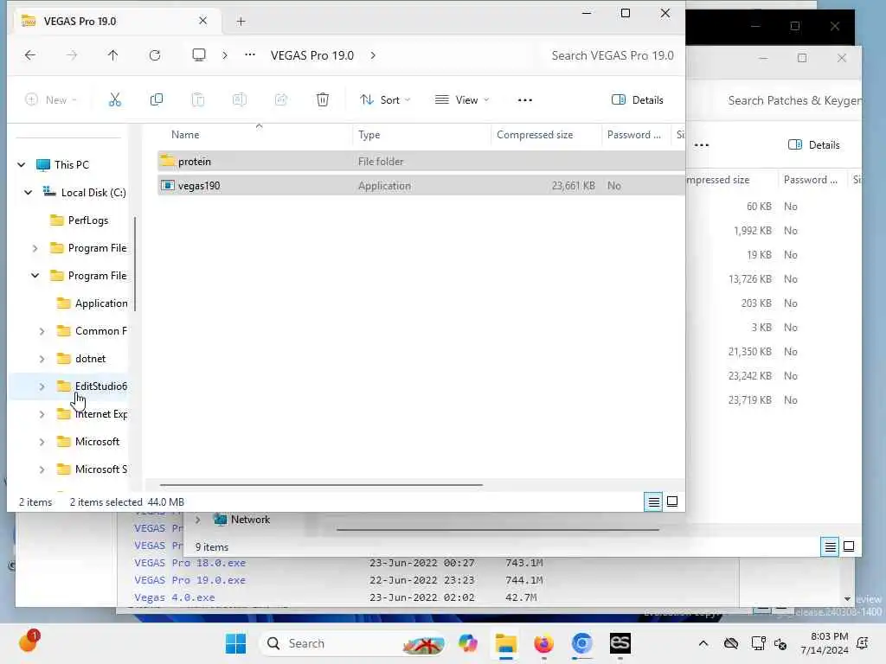This screenshot has height=664, width=886.
Task: Expand chevron after VEGAS Pro 19.0 breadcrumb
Action: [373, 55]
